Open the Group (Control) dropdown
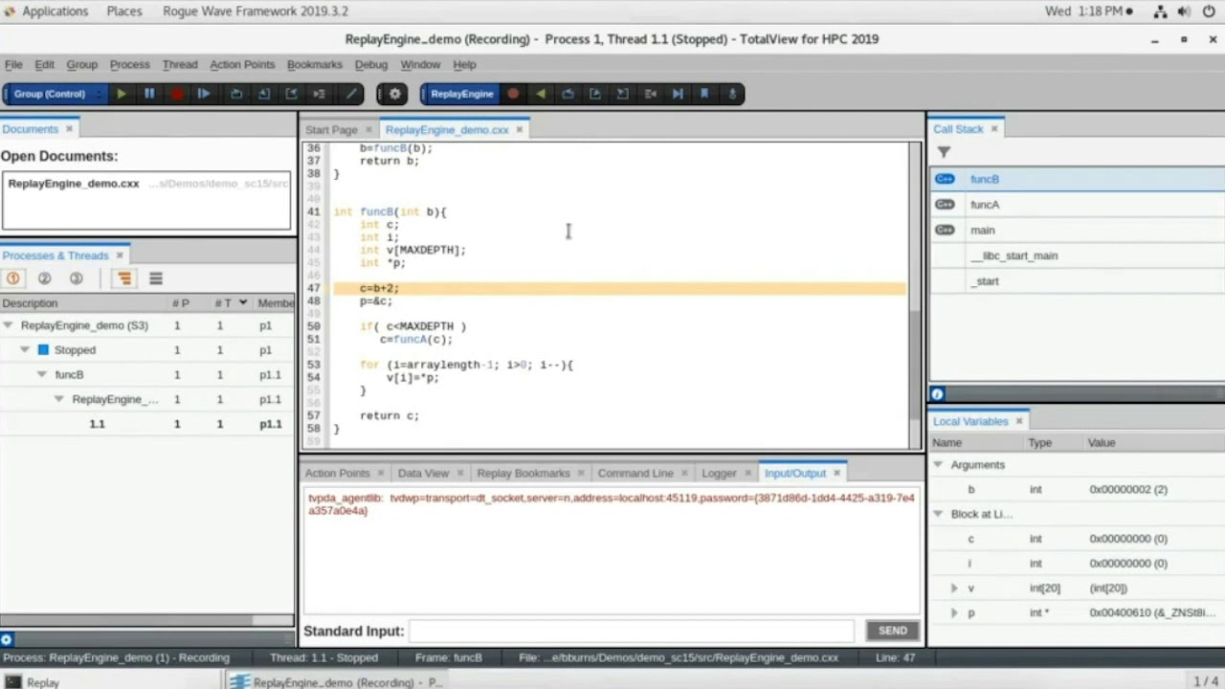Image resolution: width=1225 pixels, height=689 pixels. [56, 94]
